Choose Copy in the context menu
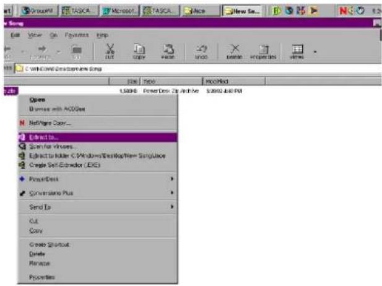382x286 pixels. [x=35, y=230]
